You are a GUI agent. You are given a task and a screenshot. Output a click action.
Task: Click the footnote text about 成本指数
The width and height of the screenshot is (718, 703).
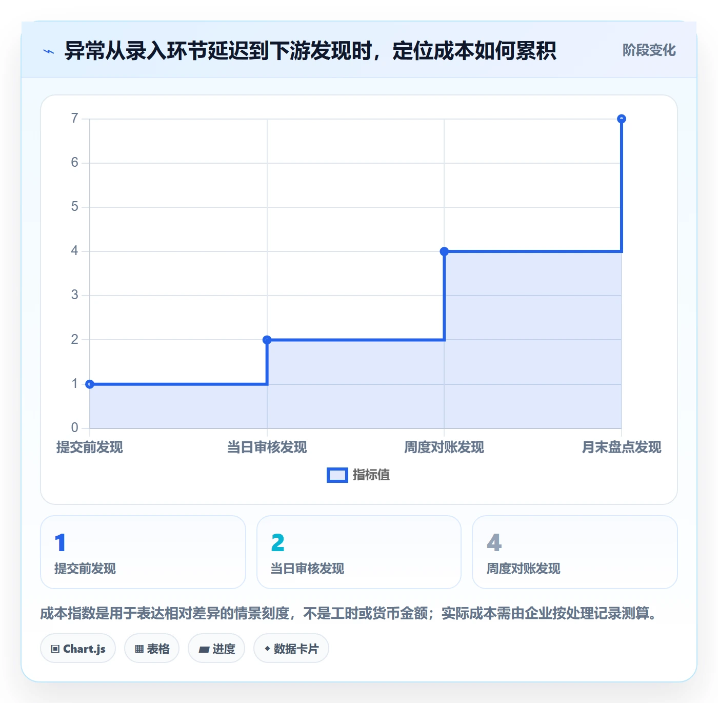tap(350, 613)
